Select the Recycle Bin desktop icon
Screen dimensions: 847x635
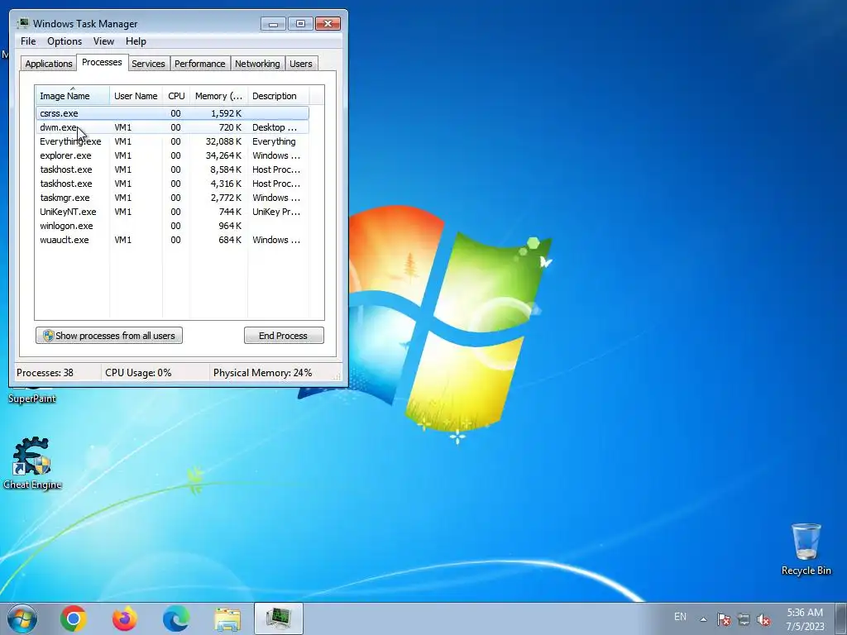806,549
